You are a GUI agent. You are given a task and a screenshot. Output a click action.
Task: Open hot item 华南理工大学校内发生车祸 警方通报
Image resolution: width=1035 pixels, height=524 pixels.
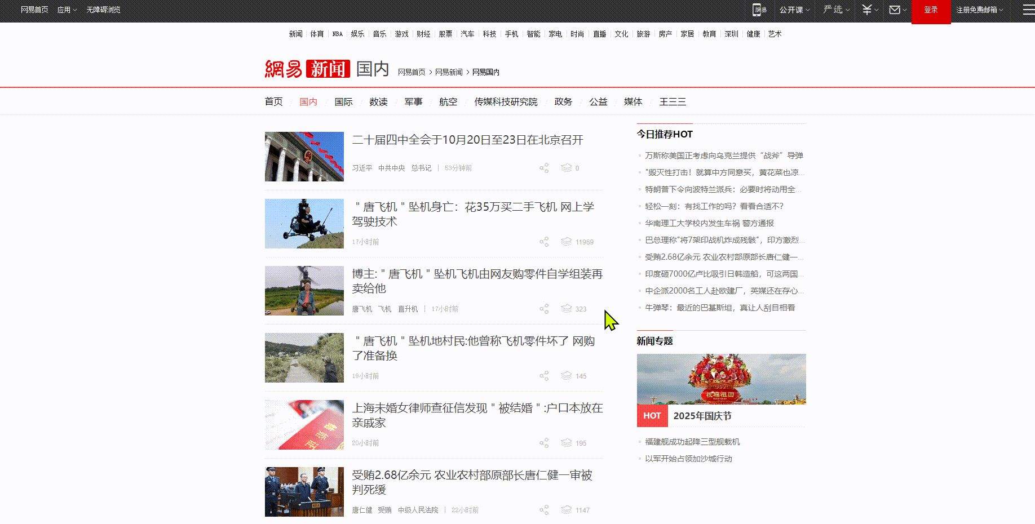(x=709, y=223)
